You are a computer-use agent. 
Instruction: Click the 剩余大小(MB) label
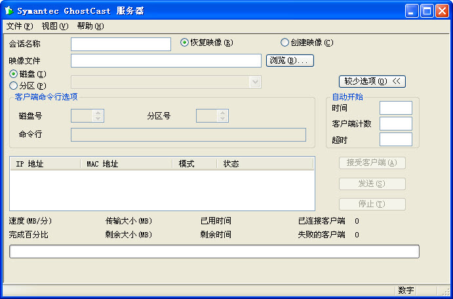point(128,235)
